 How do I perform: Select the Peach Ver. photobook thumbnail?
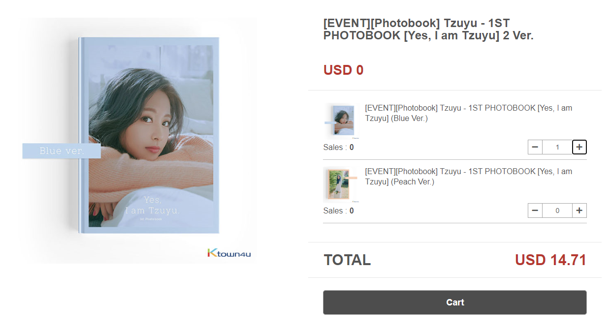340,184
